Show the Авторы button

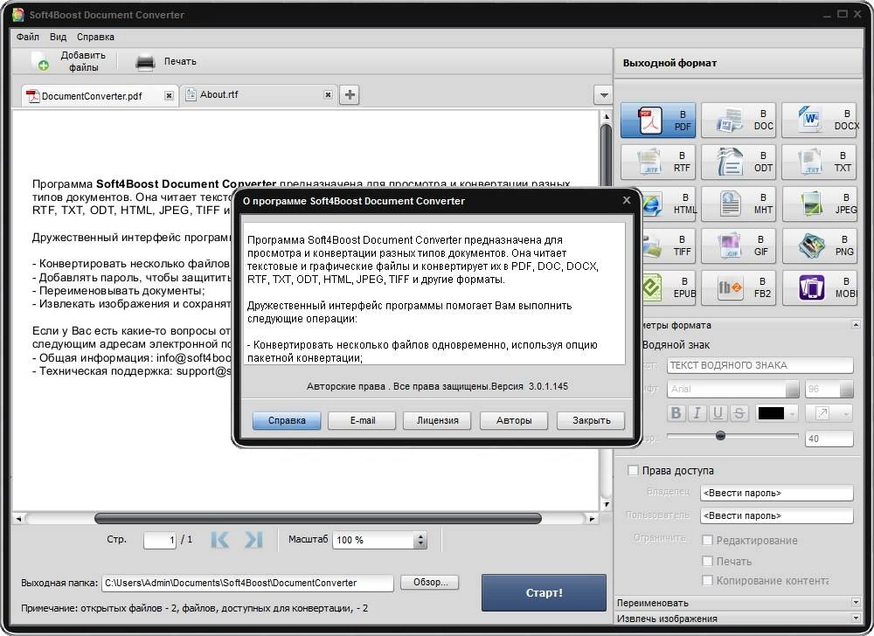514,420
